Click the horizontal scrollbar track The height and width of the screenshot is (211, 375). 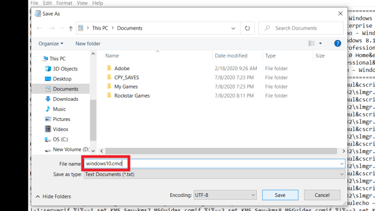point(221,151)
